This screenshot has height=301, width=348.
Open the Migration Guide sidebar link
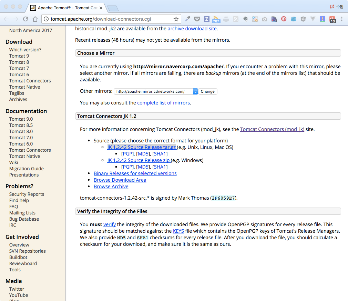pyautogui.click(x=27, y=169)
